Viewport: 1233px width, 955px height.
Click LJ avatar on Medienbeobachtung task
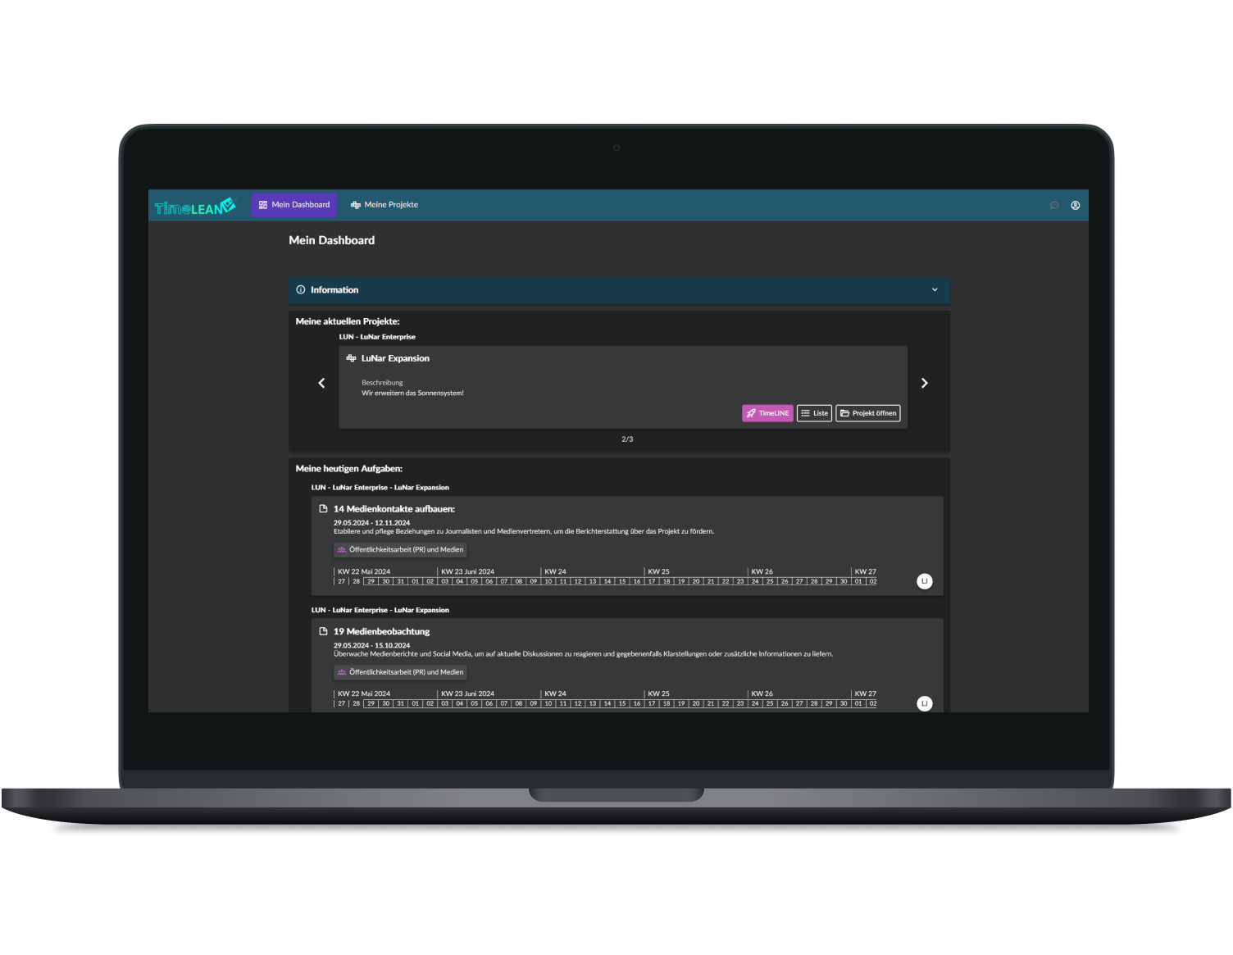[925, 704]
